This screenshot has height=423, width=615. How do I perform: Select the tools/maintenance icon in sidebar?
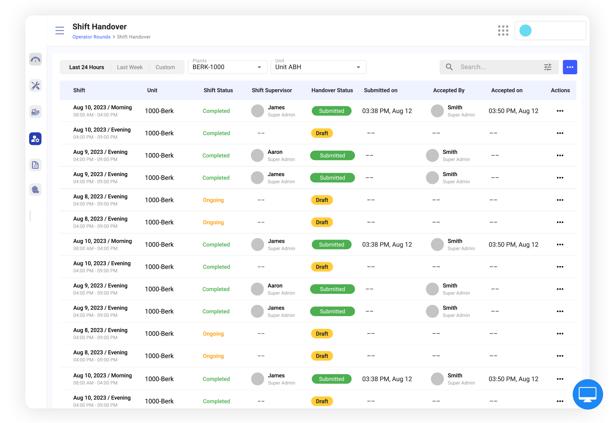click(x=35, y=86)
